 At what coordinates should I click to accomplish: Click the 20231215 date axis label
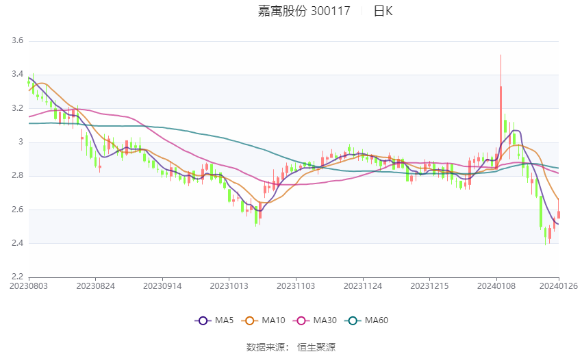(x=429, y=286)
